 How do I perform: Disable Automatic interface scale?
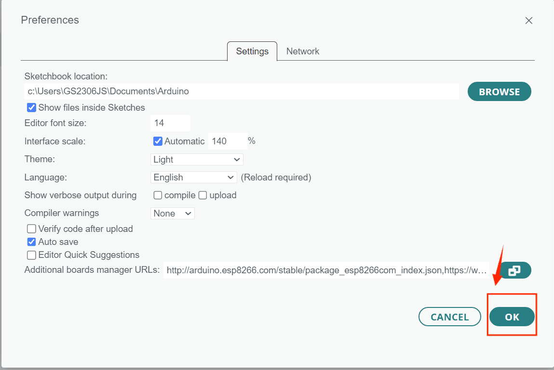158,141
